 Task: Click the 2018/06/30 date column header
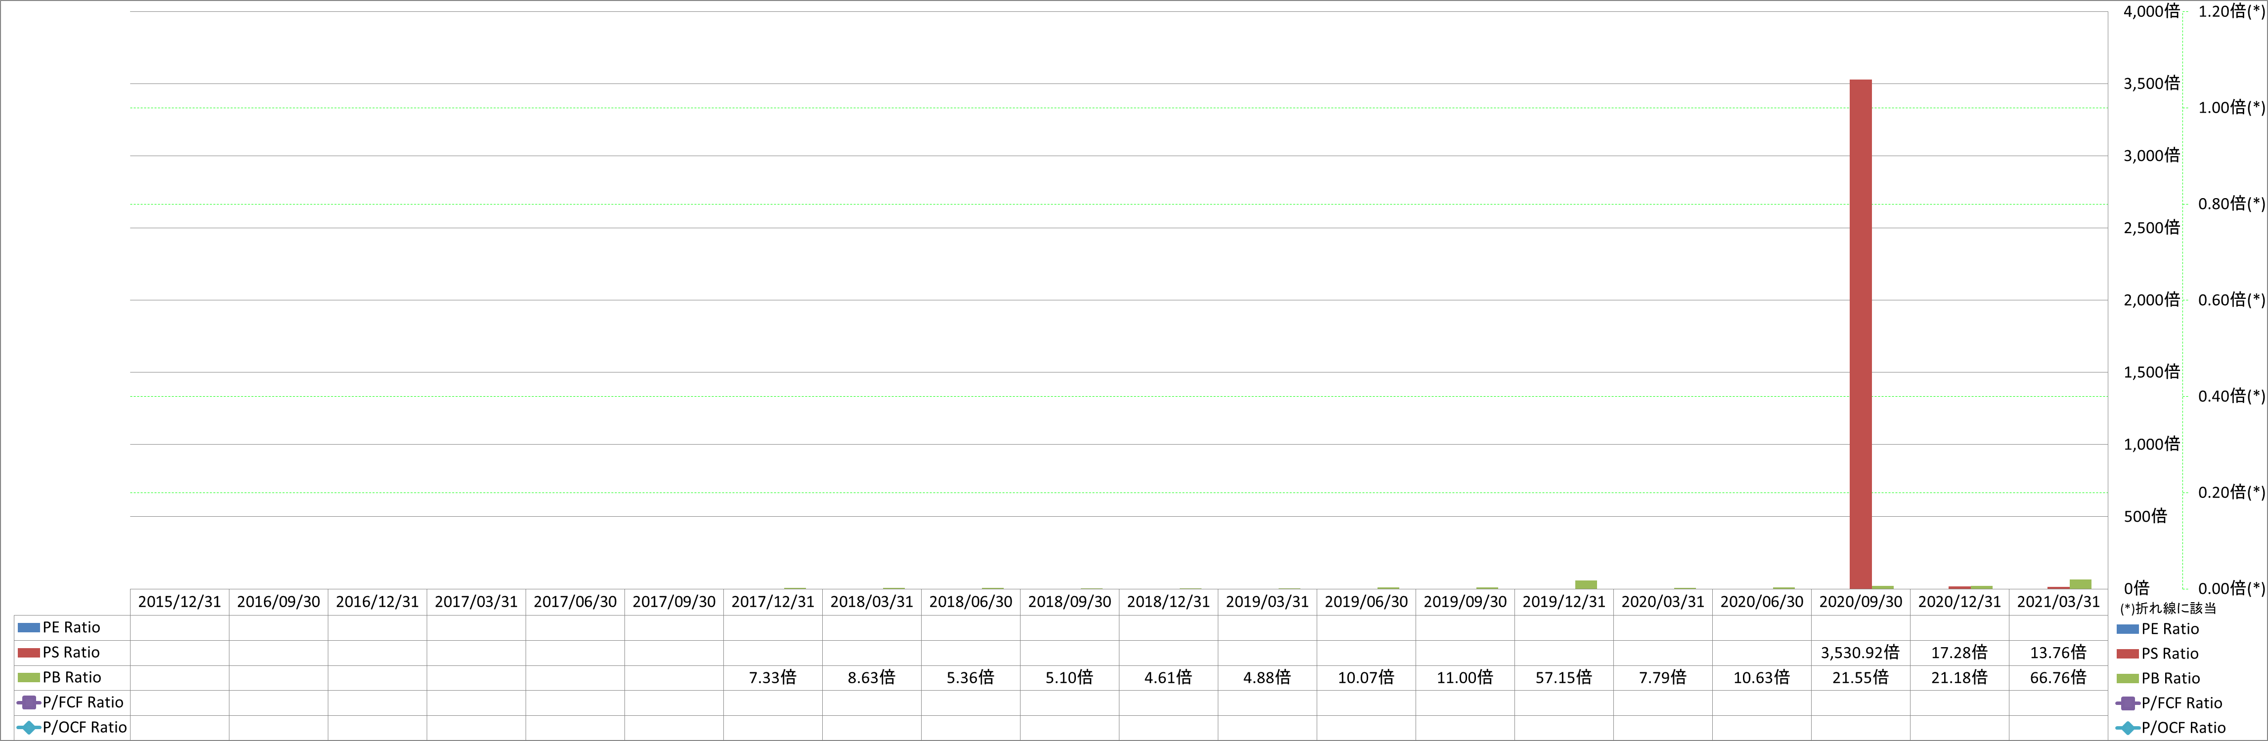970,602
